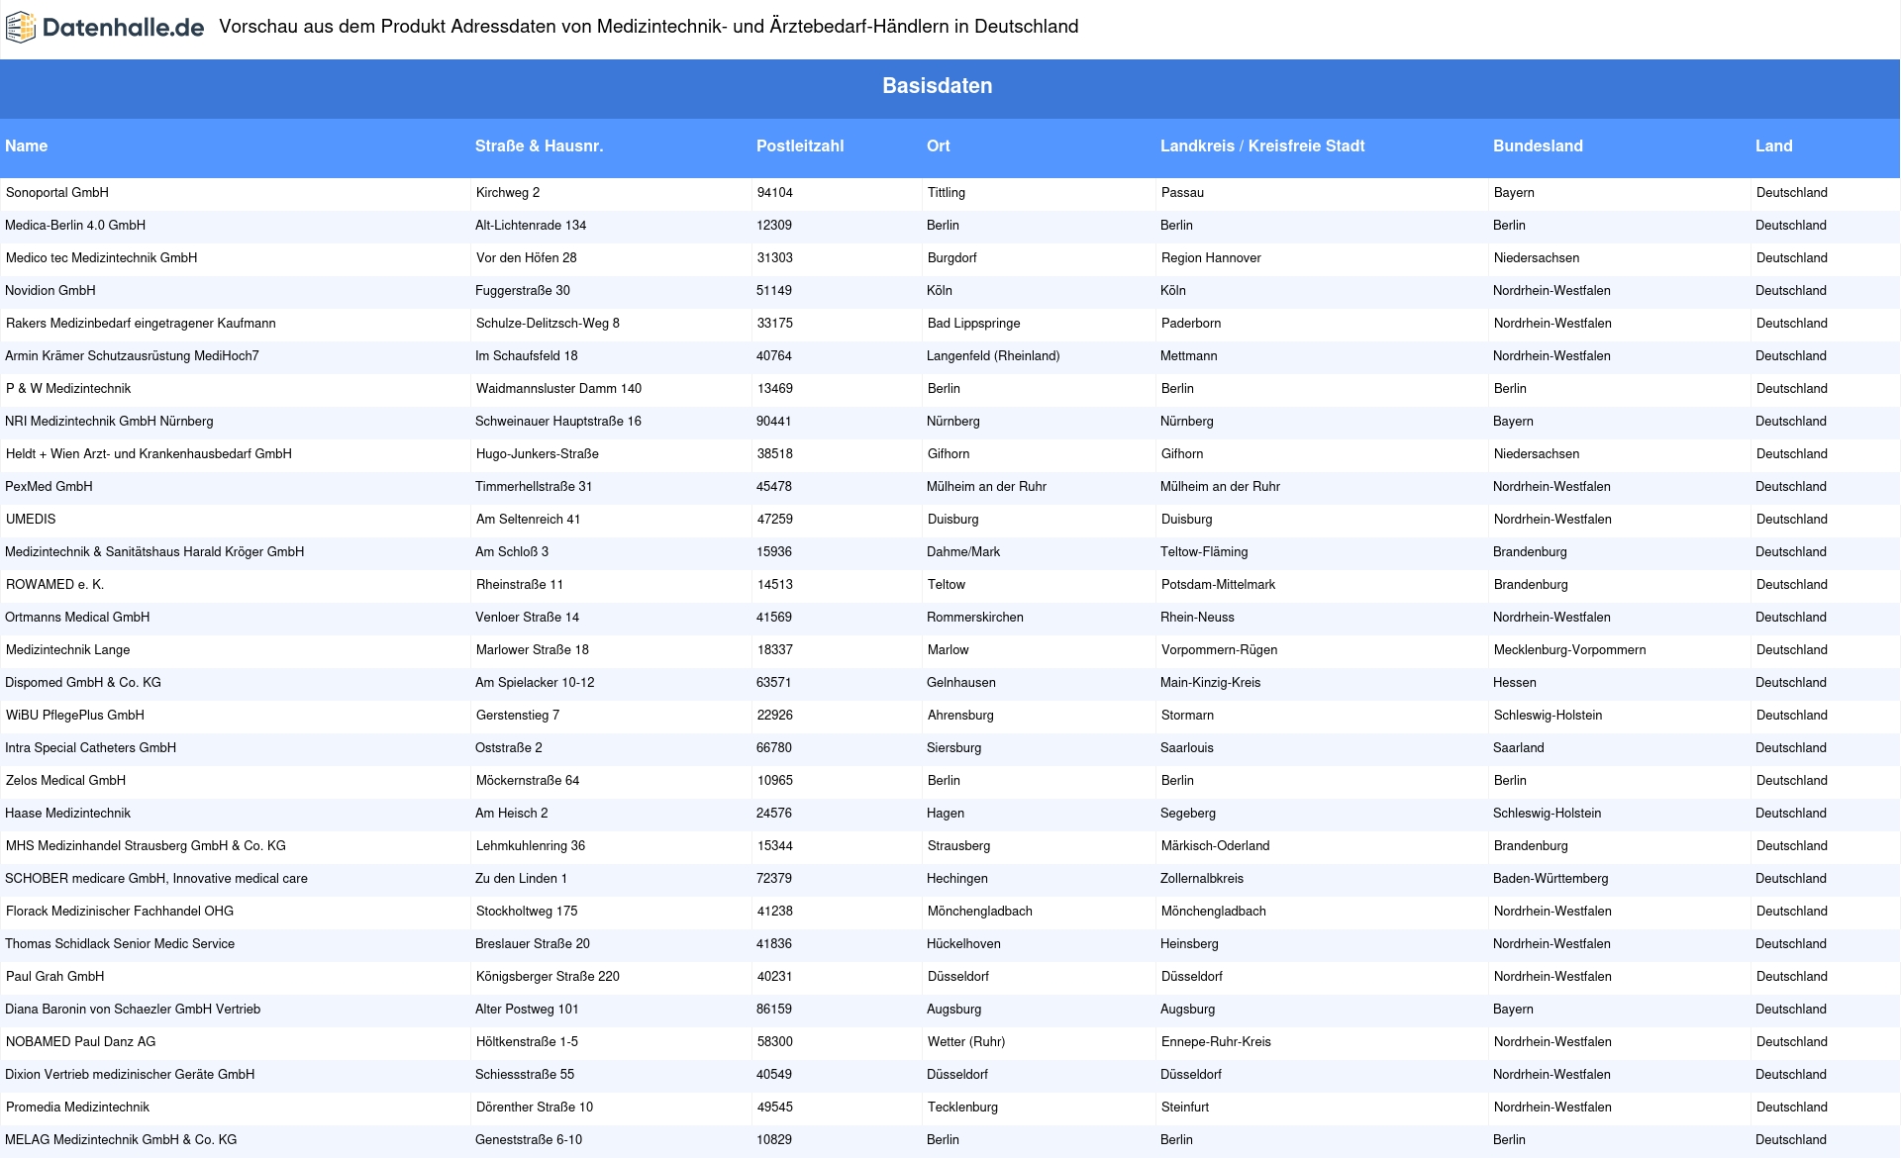Click the Ort value Bad Lippspringe

coord(974,324)
